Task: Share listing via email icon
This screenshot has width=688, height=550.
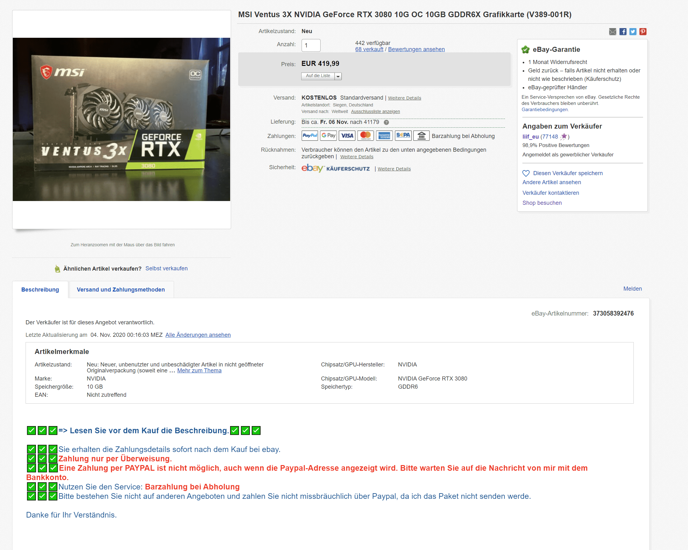Action: click(x=613, y=32)
